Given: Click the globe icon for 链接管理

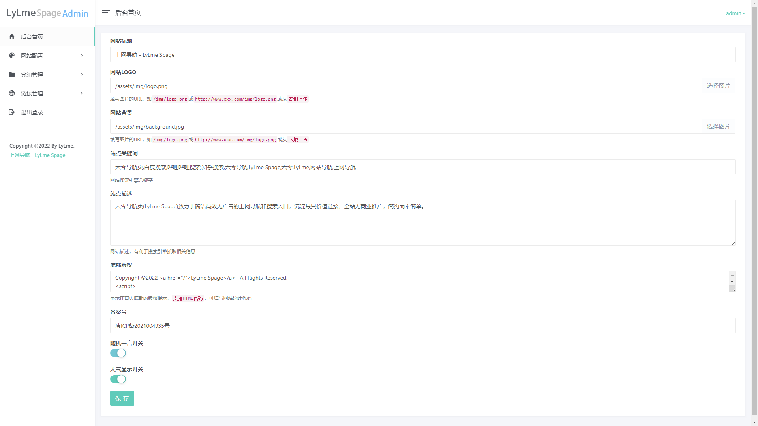Looking at the screenshot, I should tap(12, 93).
